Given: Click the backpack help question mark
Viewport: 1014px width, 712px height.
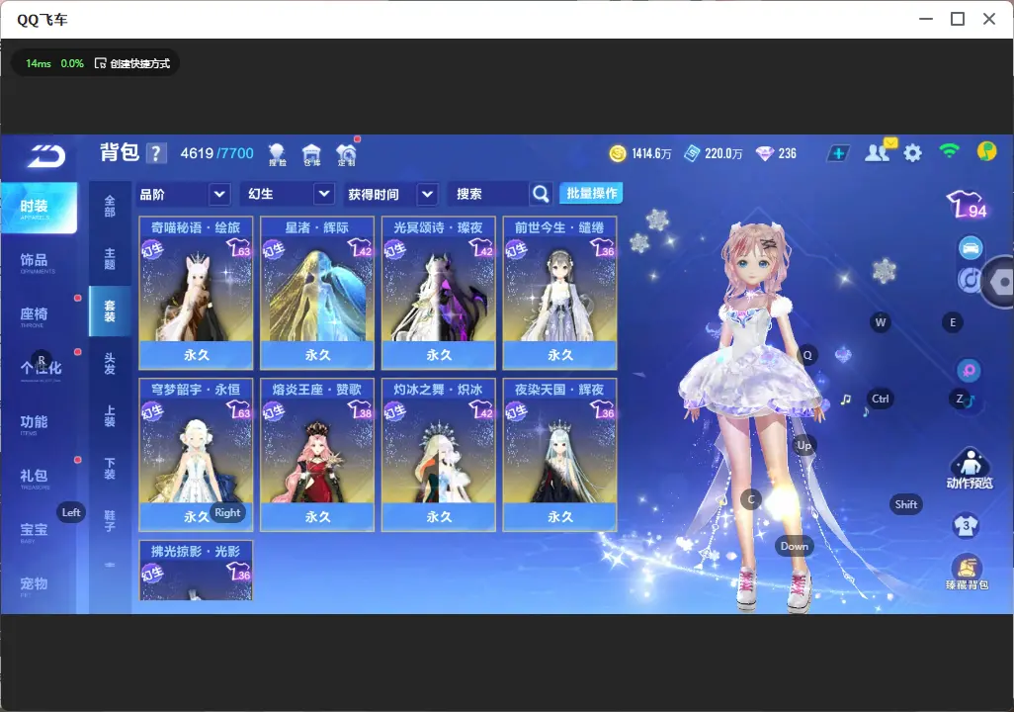Looking at the screenshot, I should tap(156, 153).
